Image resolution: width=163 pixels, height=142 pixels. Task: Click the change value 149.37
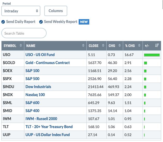113,95
